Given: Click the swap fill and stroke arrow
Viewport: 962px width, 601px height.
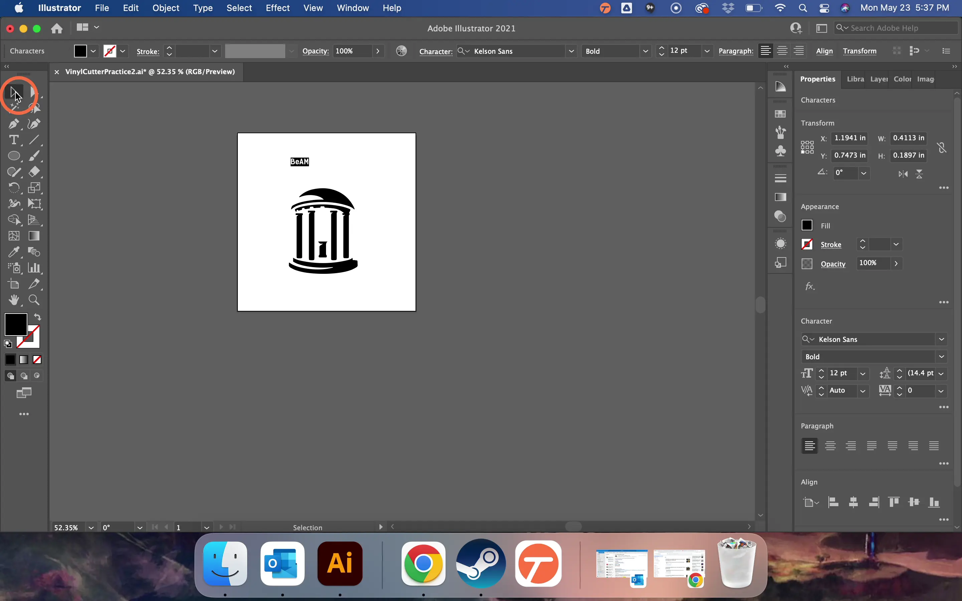Looking at the screenshot, I should pyautogui.click(x=37, y=317).
